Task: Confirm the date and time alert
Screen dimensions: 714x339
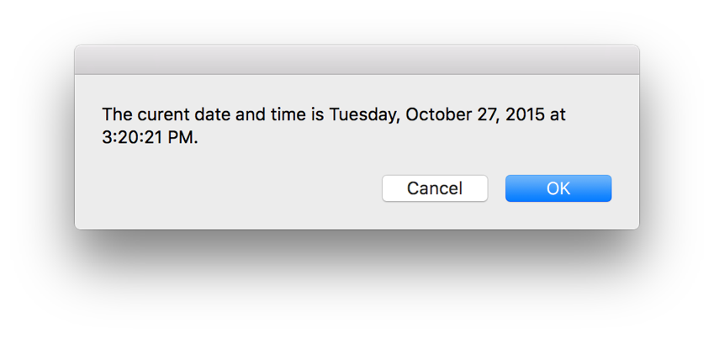Action: (558, 188)
